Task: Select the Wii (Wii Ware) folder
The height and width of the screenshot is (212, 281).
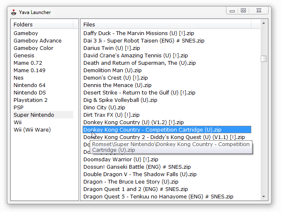Action: (32, 130)
